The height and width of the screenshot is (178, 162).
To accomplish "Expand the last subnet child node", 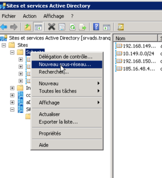I will pyautogui.click(x=20, y=81).
